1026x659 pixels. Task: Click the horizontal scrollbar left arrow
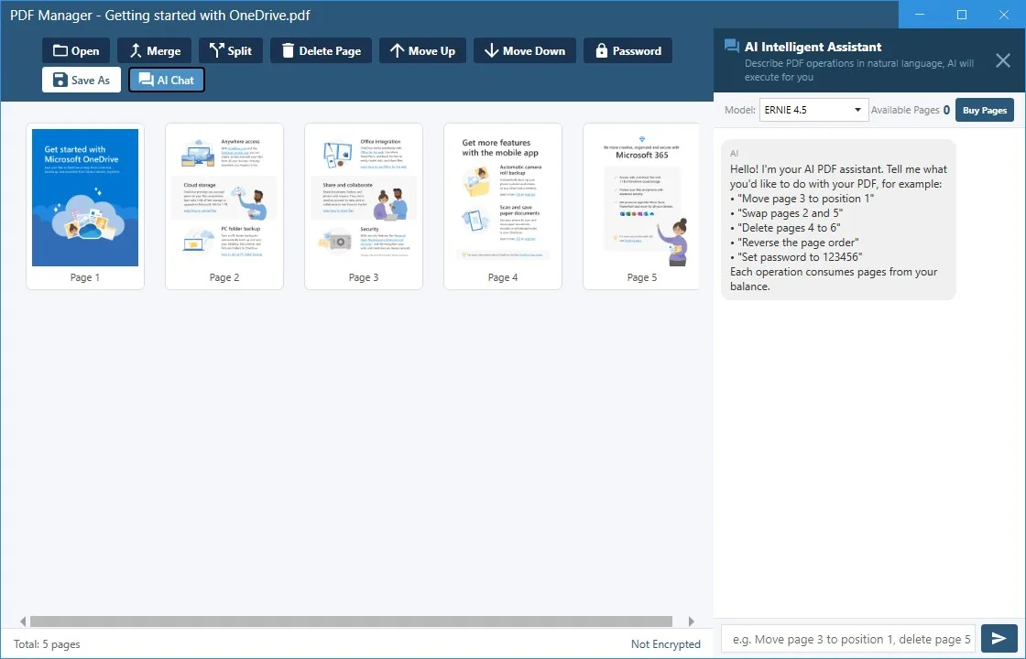pyautogui.click(x=23, y=621)
